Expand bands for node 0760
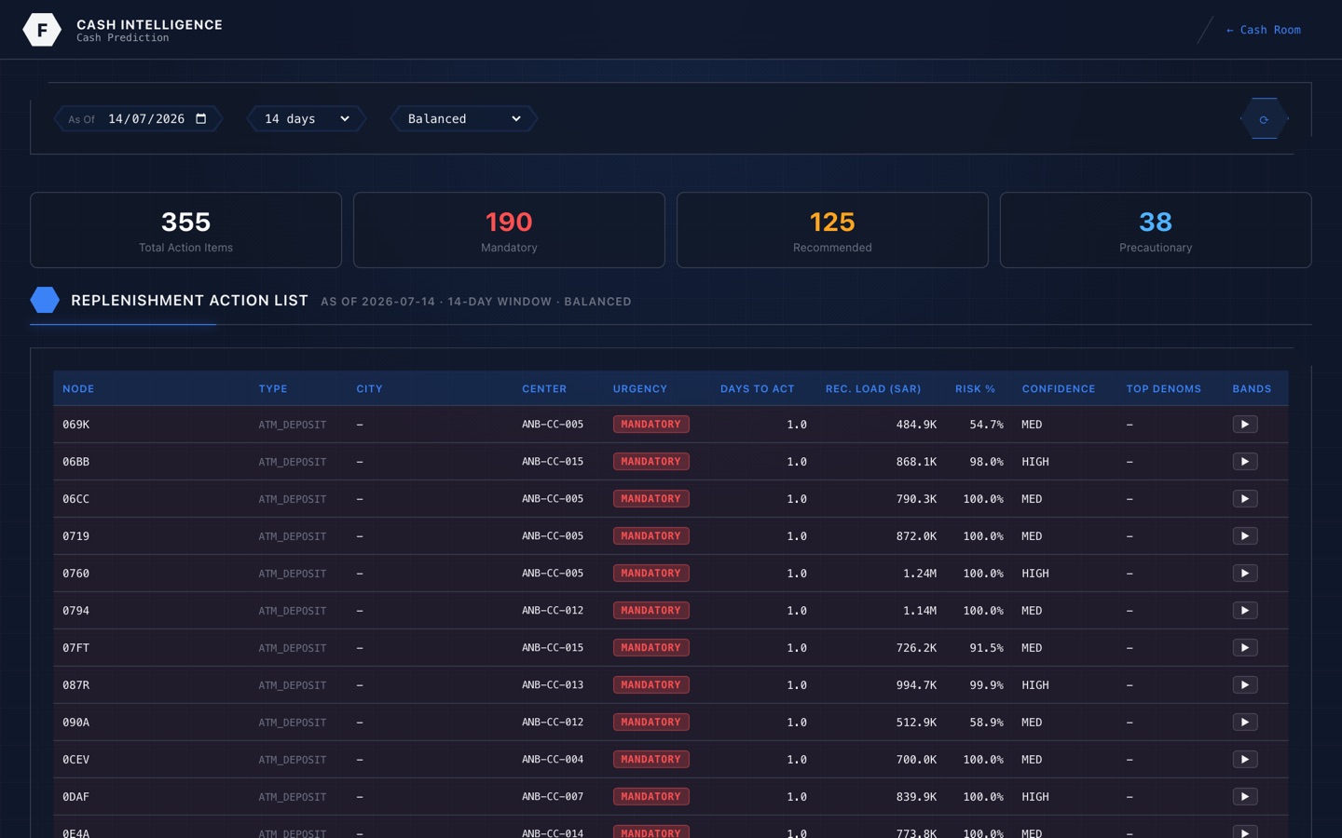Viewport: 1342px width, 838px height. [x=1245, y=574]
